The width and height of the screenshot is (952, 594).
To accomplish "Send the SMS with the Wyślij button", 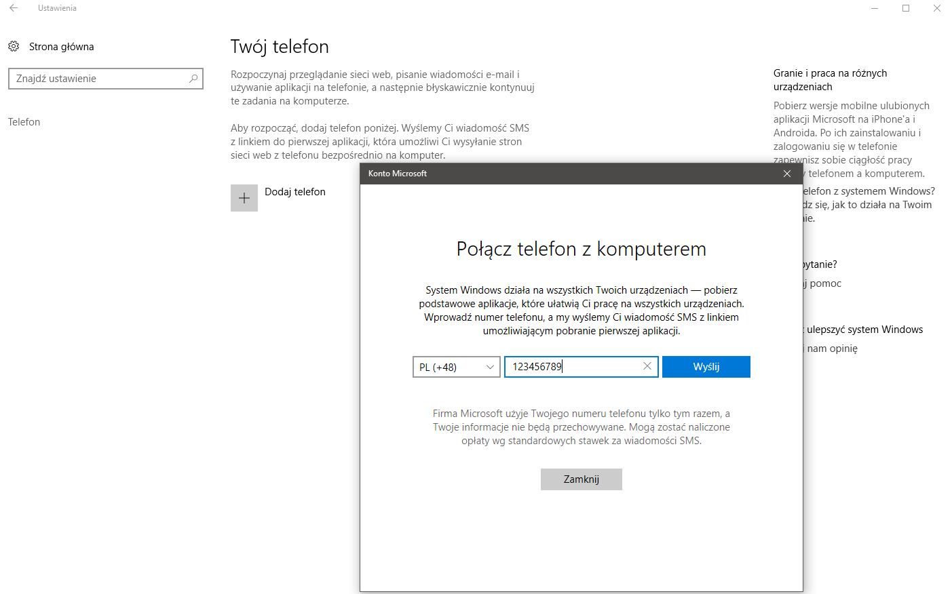I will 706,367.
